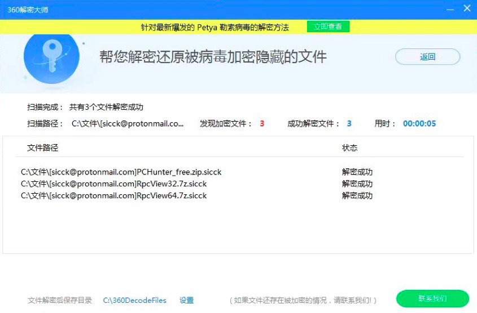Click the 文件路径 column header

[42, 147]
